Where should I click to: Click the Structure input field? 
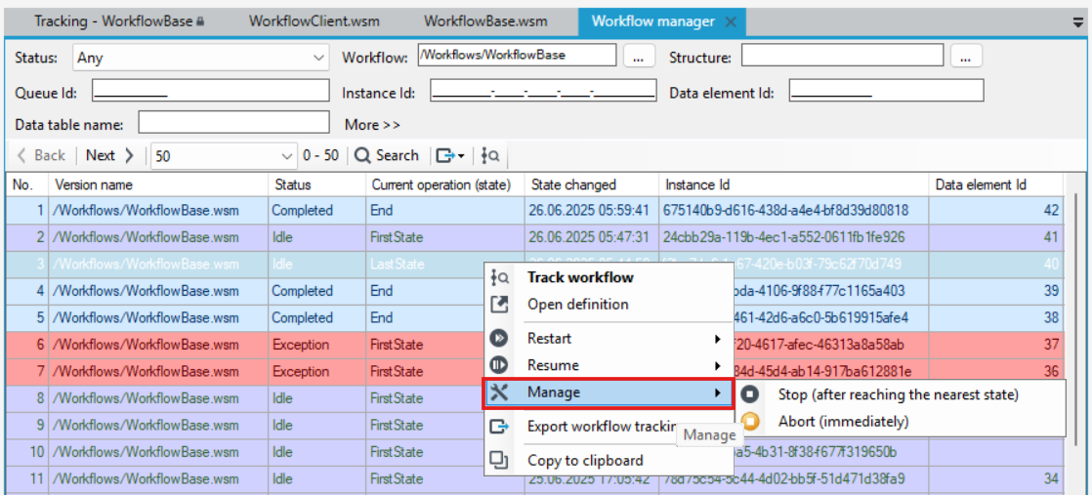[842, 55]
